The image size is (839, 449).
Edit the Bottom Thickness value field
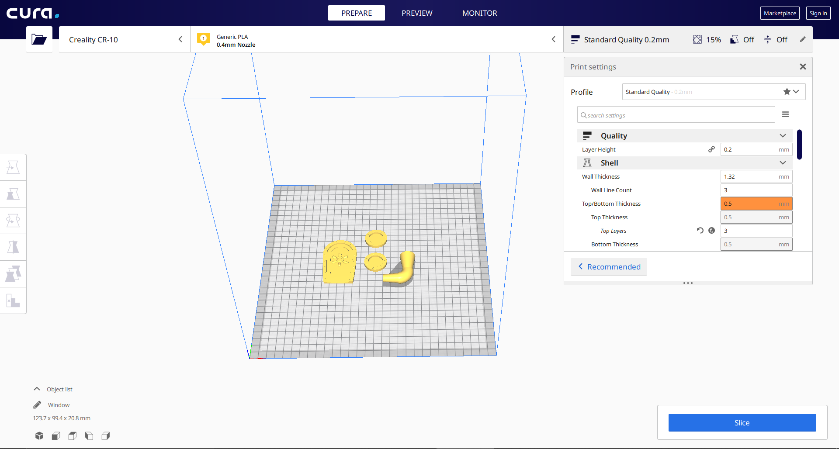756,244
